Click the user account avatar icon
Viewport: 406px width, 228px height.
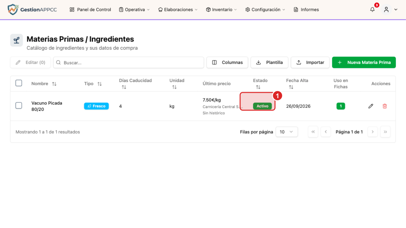click(x=386, y=9)
